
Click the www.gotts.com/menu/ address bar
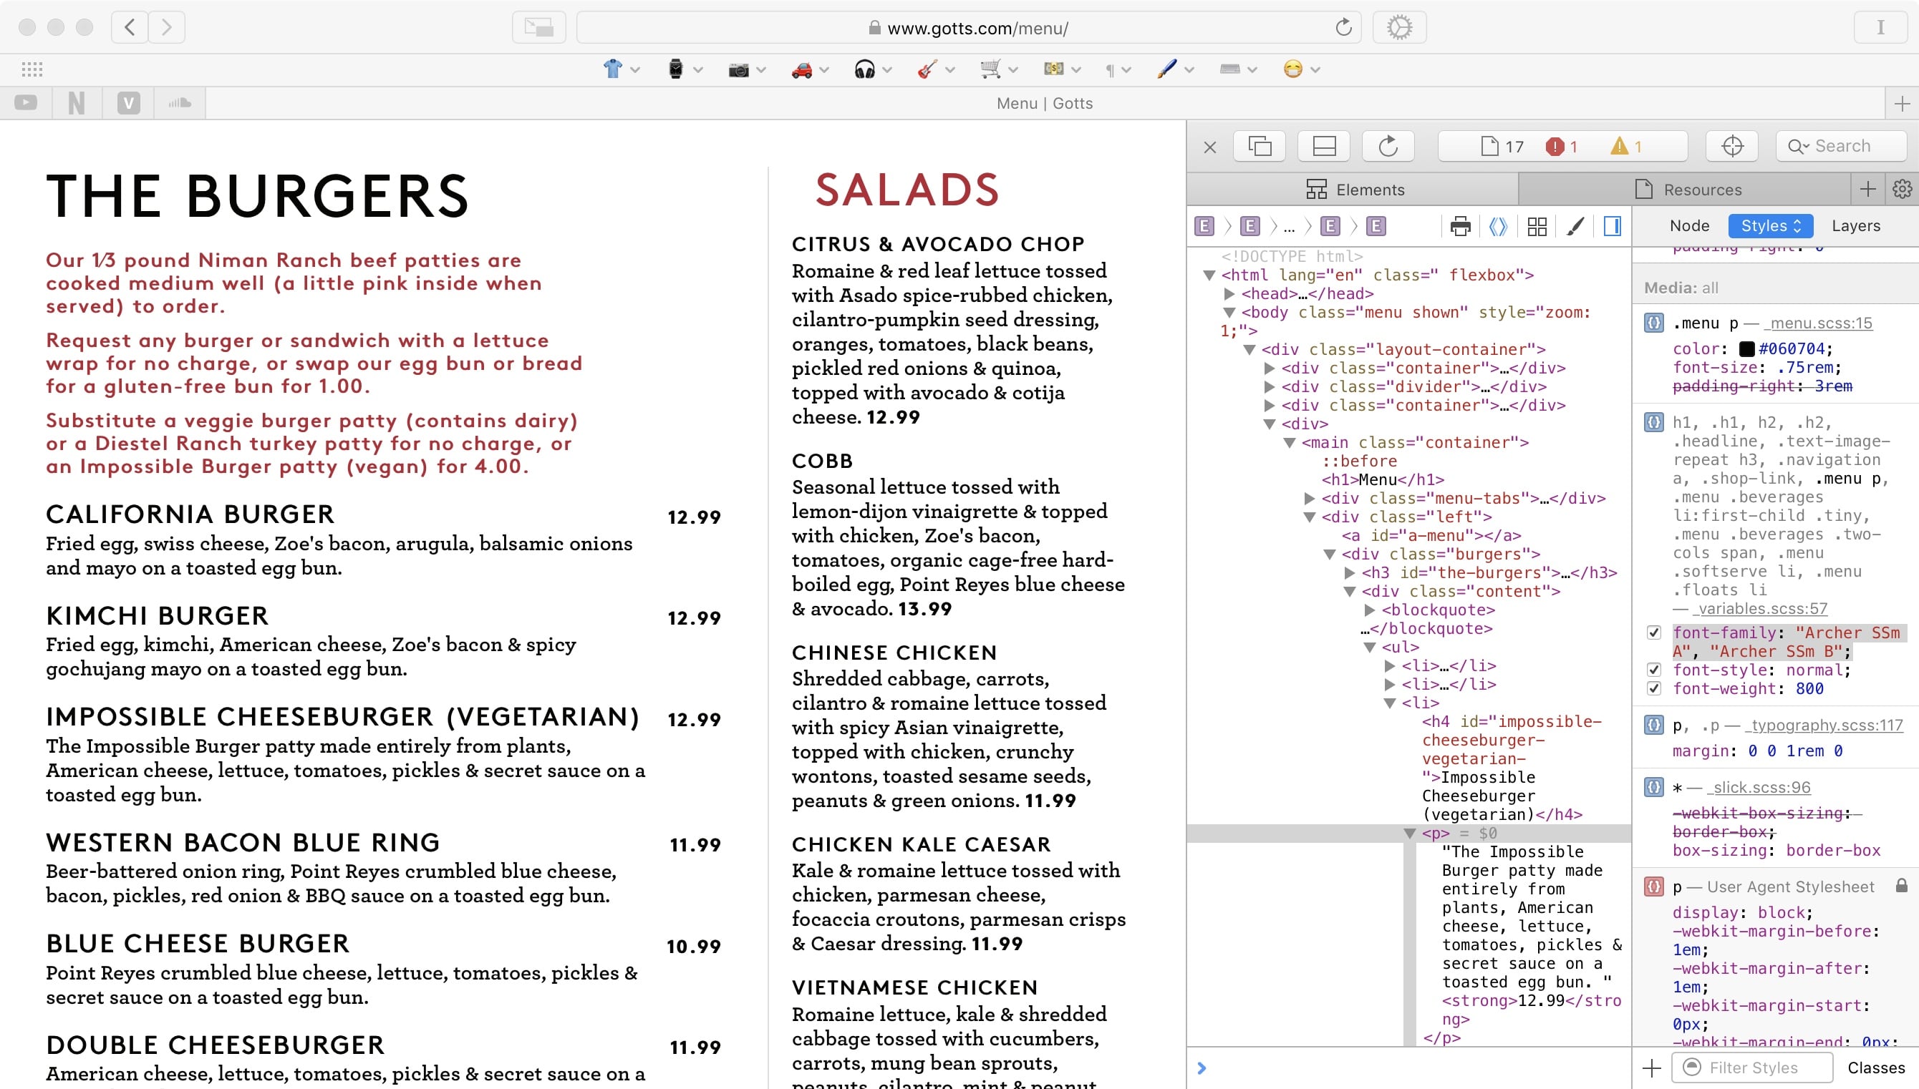pos(970,28)
